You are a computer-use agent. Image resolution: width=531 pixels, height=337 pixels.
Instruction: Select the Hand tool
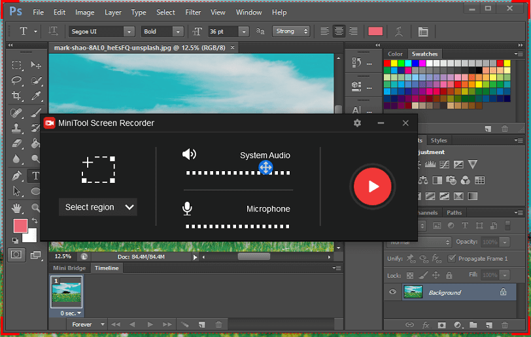point(16,208)
